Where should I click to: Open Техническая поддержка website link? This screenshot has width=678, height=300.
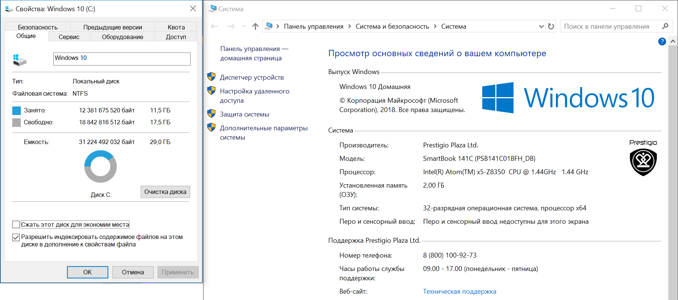(x=460, y=291)
